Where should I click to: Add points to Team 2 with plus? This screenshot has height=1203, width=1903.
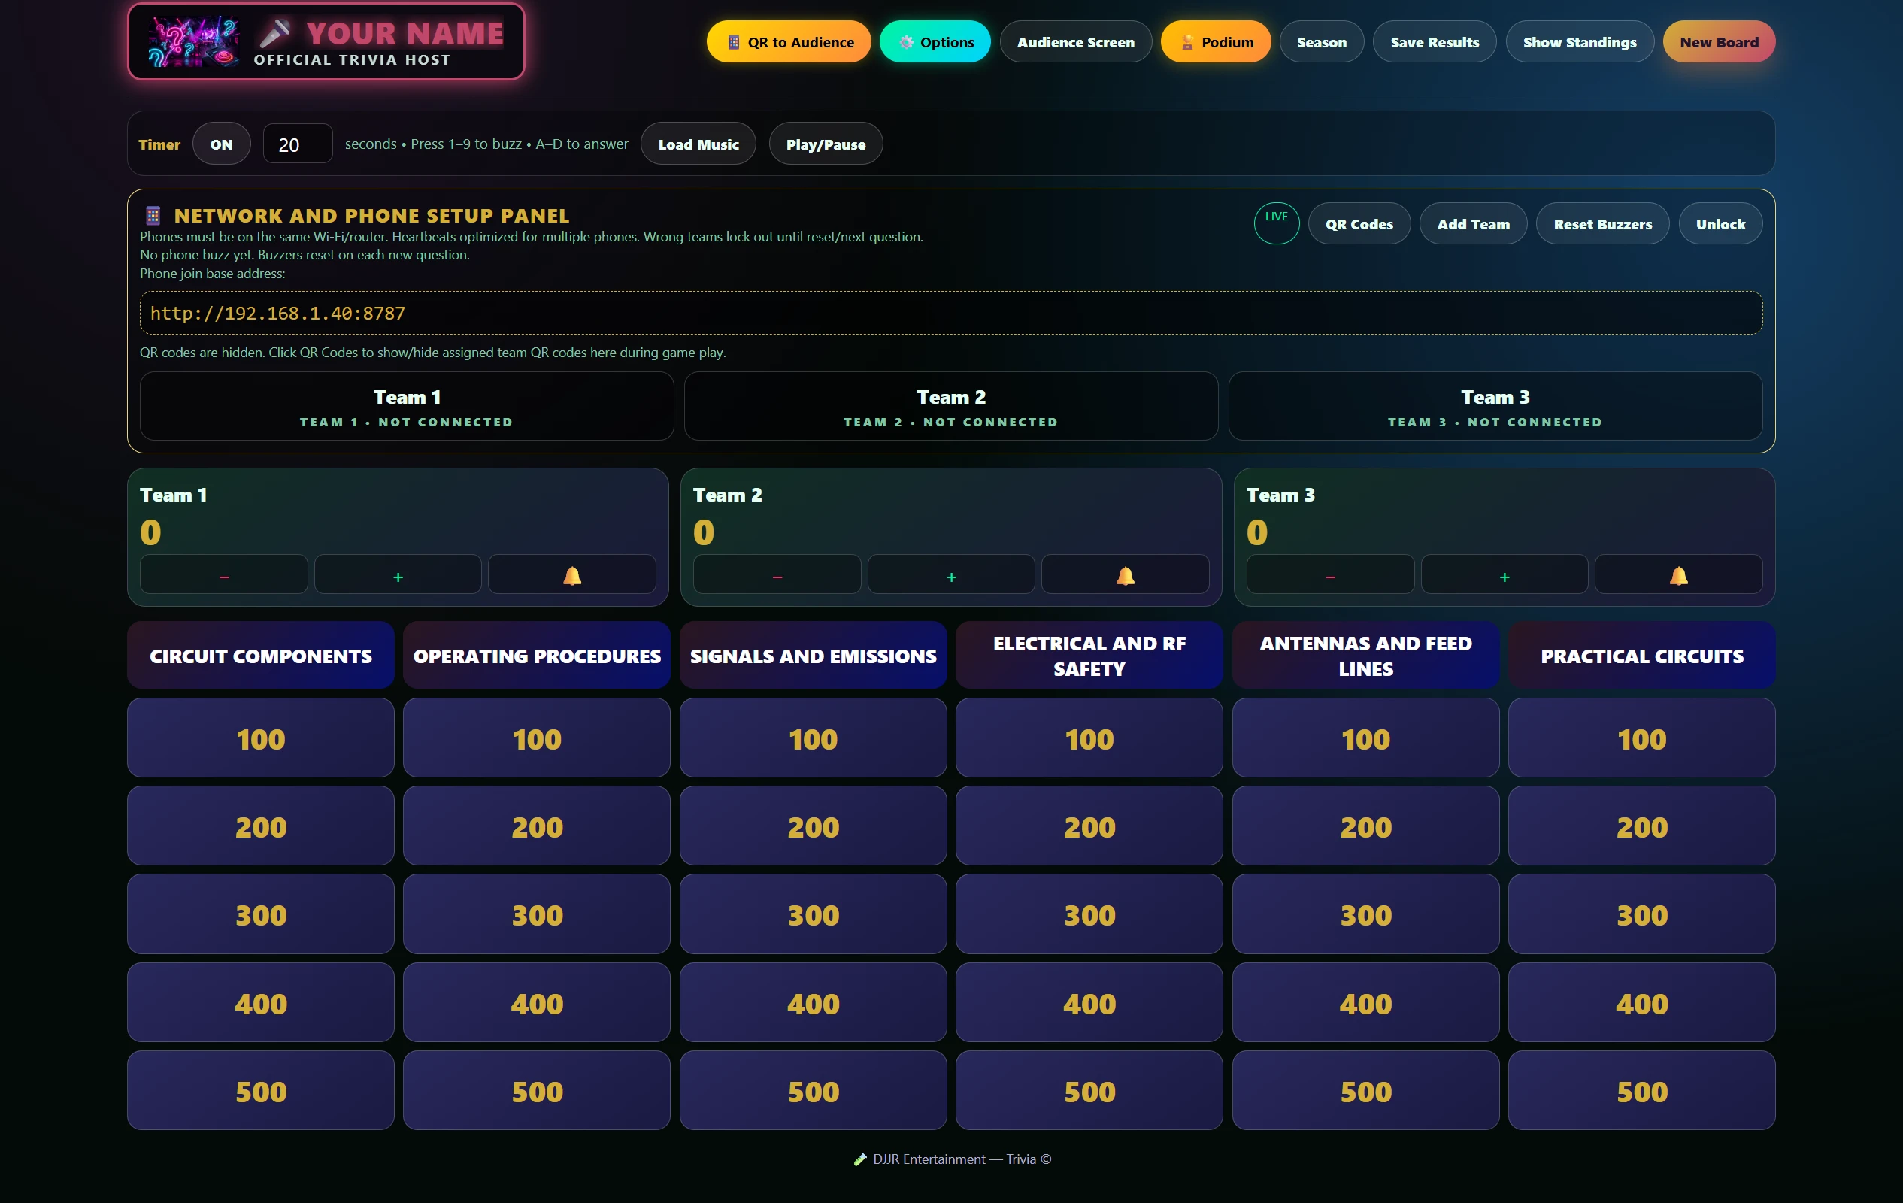pyautogui.click(x=950, y=575)
